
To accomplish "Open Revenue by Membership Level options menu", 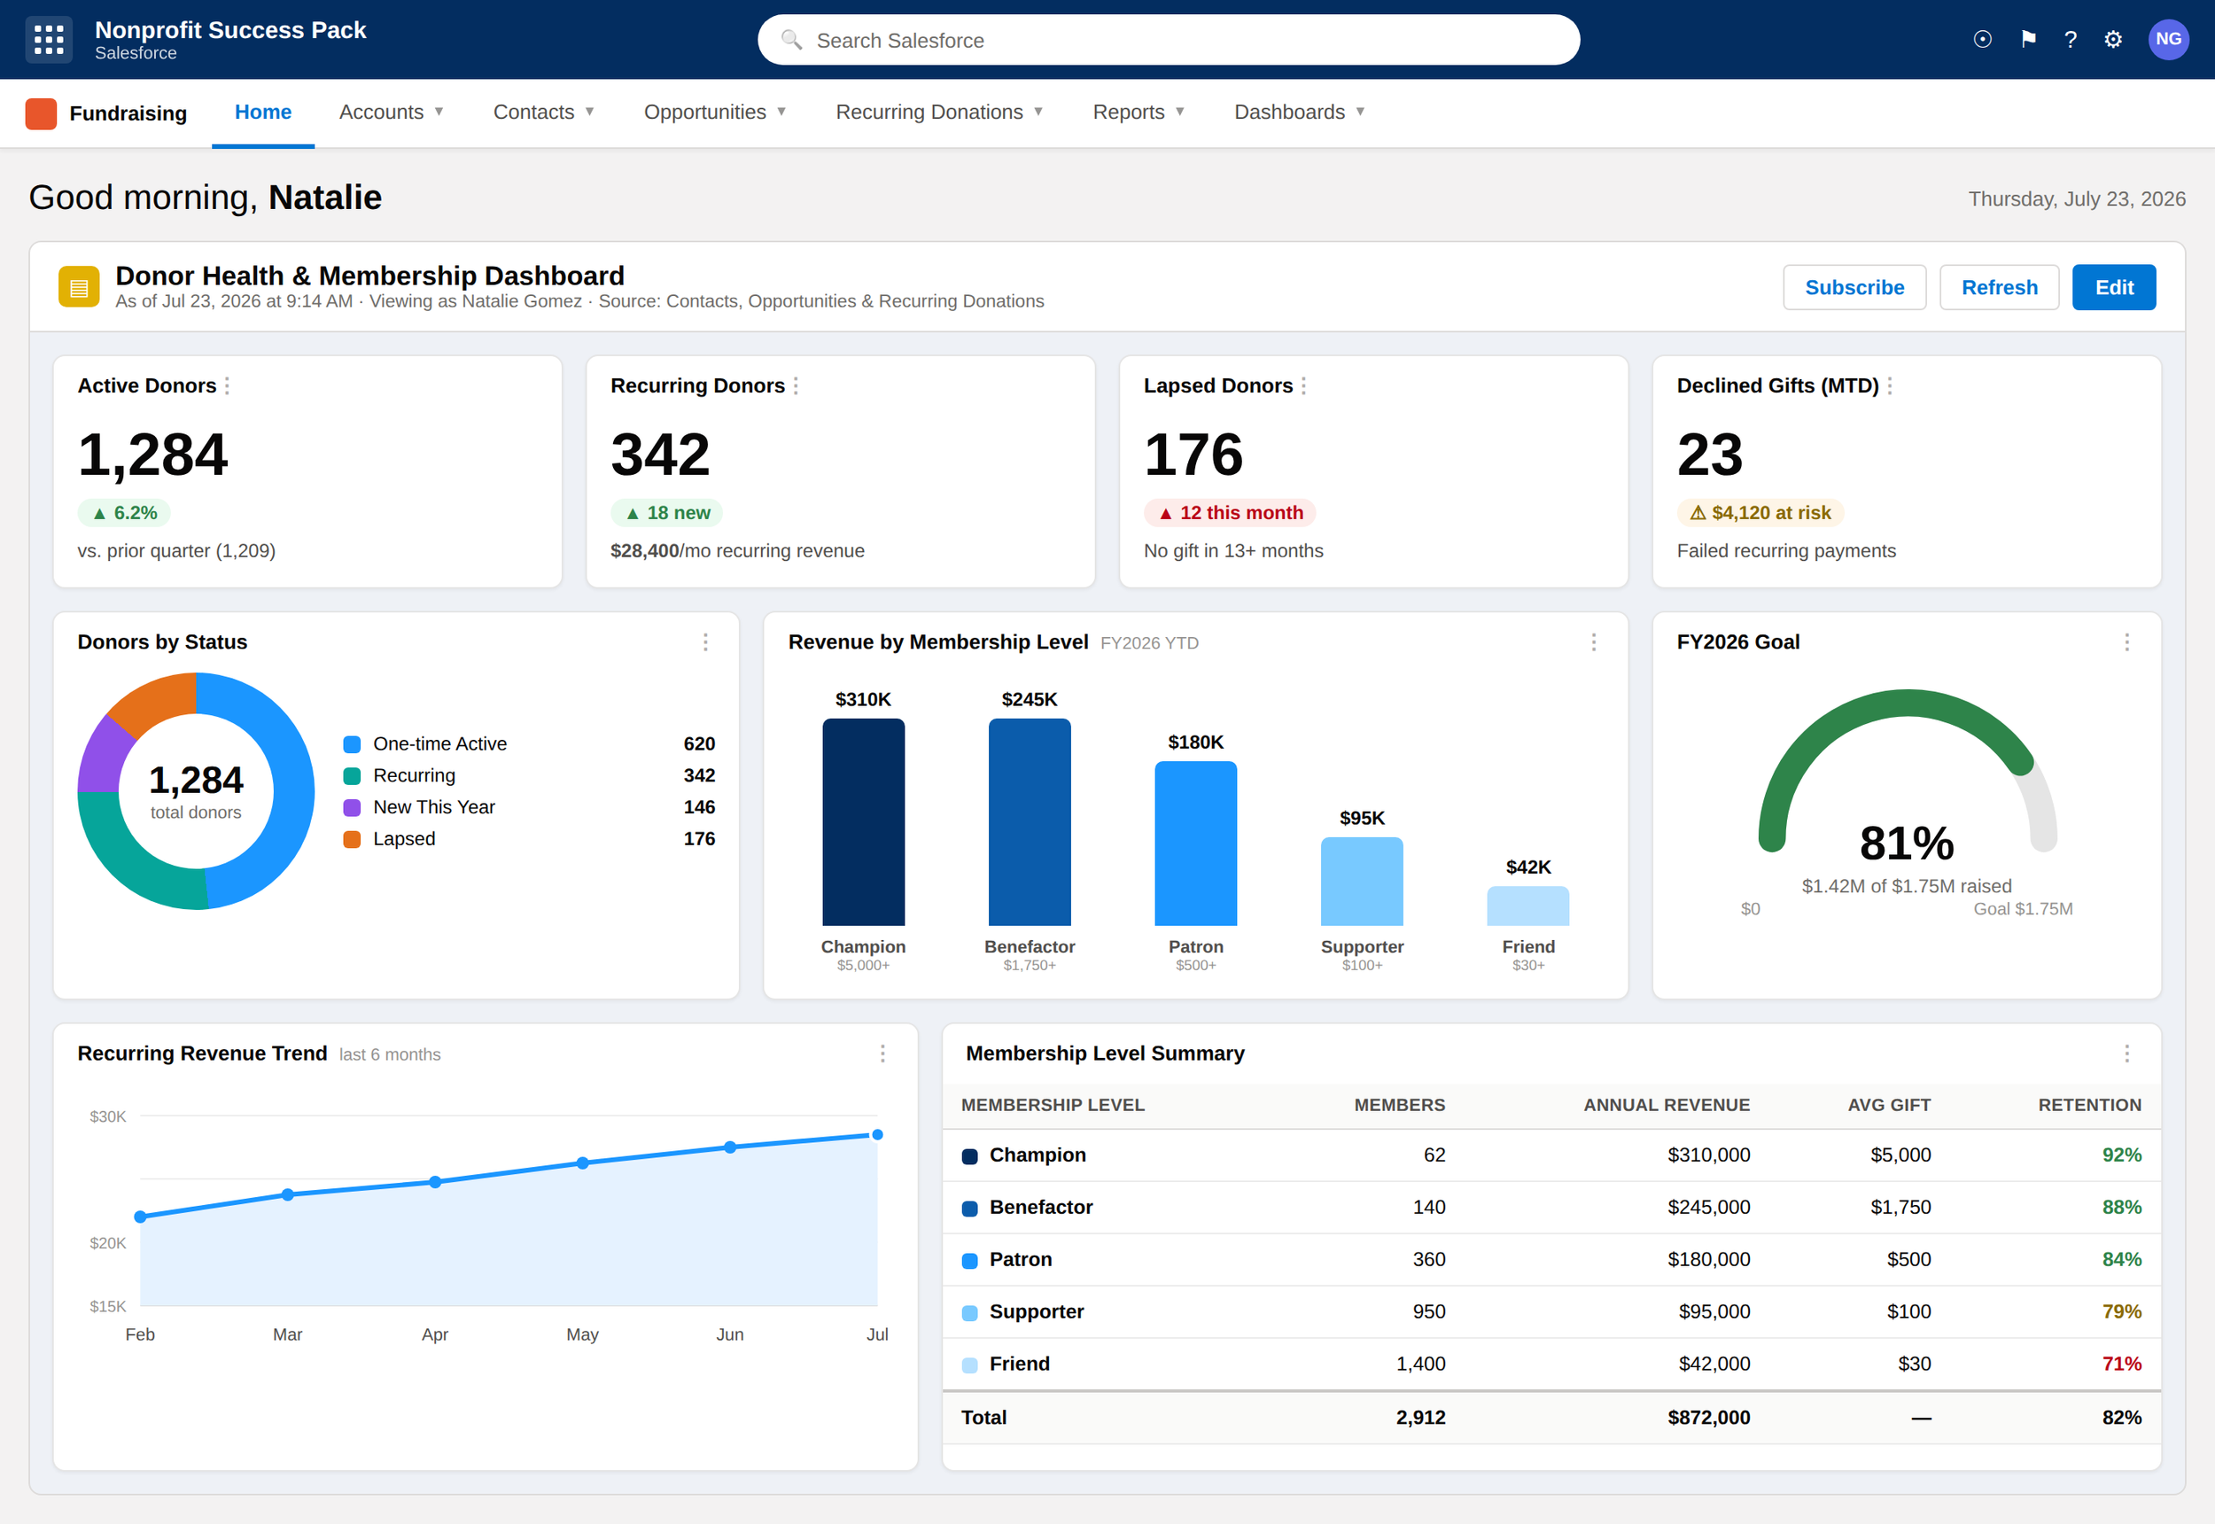I will click(1593, 642).
